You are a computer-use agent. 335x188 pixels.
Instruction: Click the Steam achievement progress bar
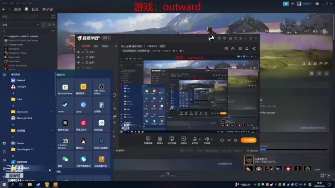click(x=294, y=150)
